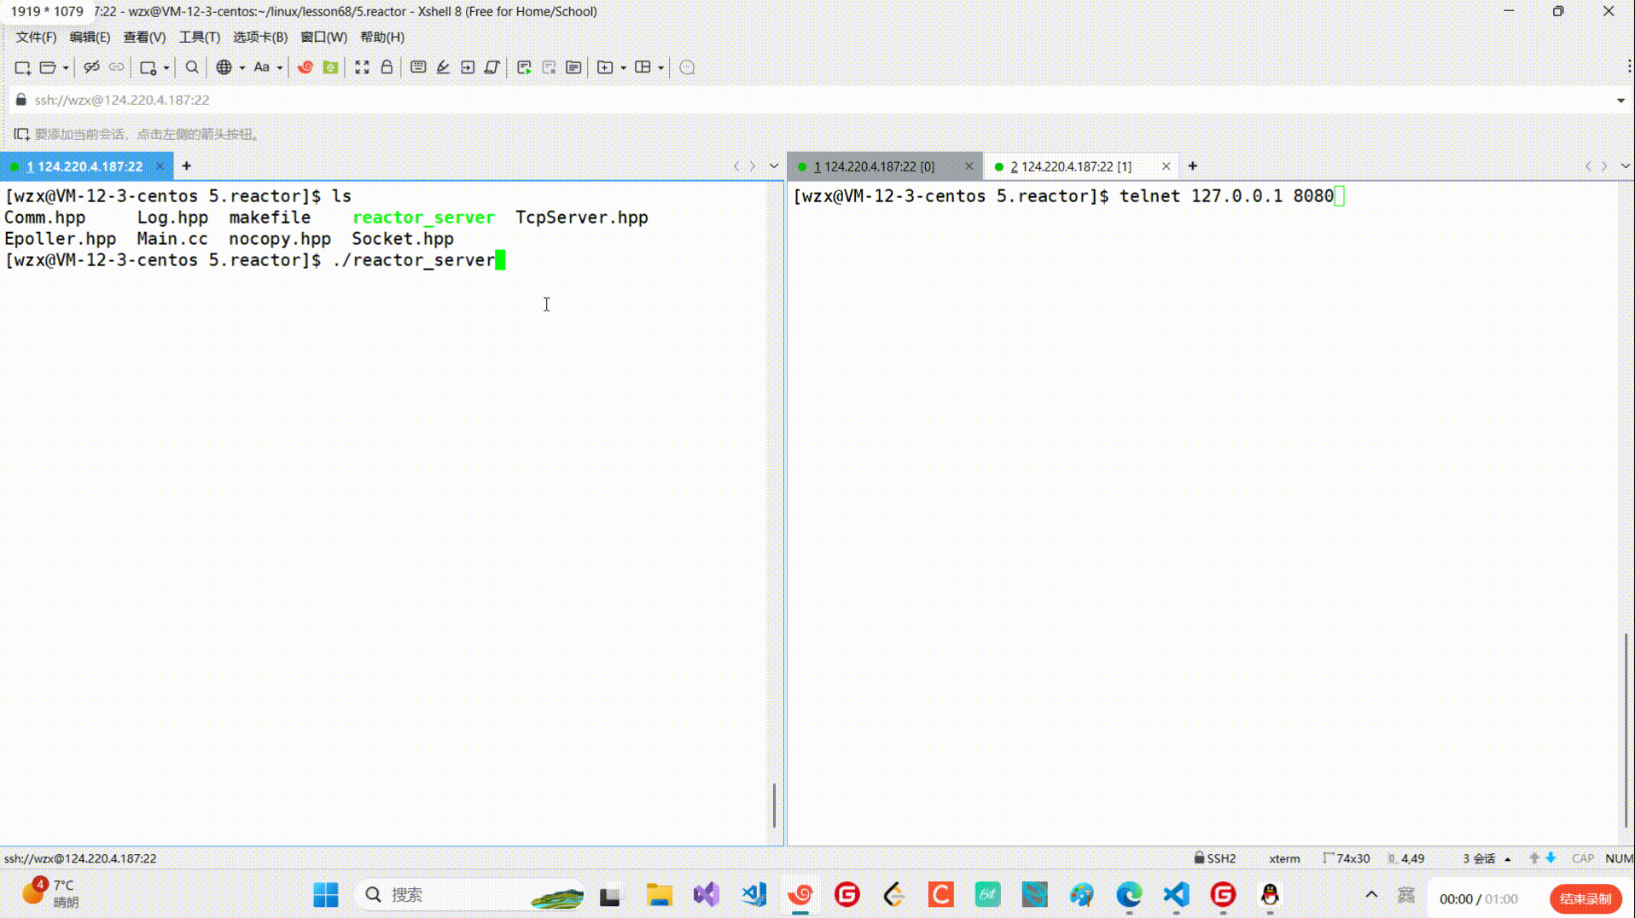Image resolution: width=1635 pixels, height=918 pixels.
Task: Click the search magnifier toolbar icon
Action: (192, 67)
